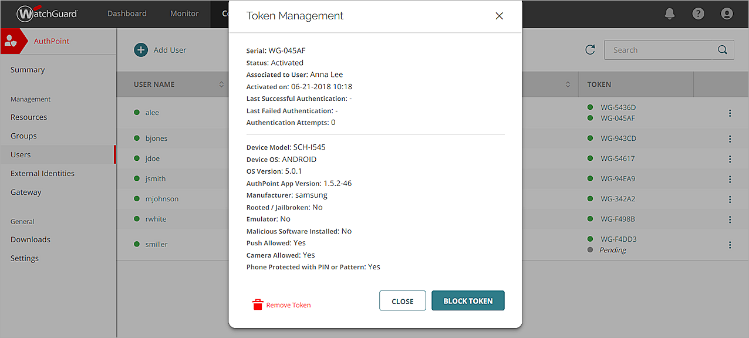Select the WG-5436D token link
This screenshot has height=338, width=749.
pyautogui.click(x=618, y=107)
